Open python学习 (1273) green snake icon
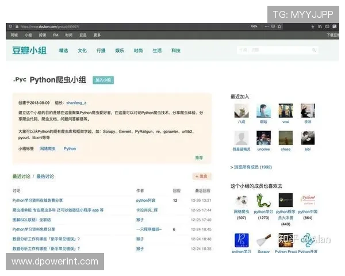 click(263, 200)
